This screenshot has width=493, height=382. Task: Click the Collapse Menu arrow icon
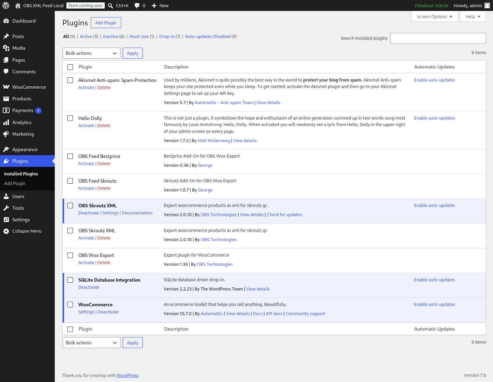[6, 231]
